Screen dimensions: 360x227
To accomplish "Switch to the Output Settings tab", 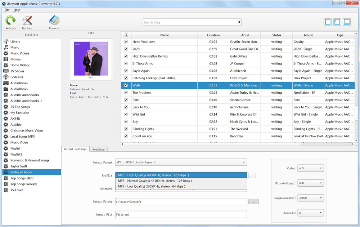I will tap(75, 149).
